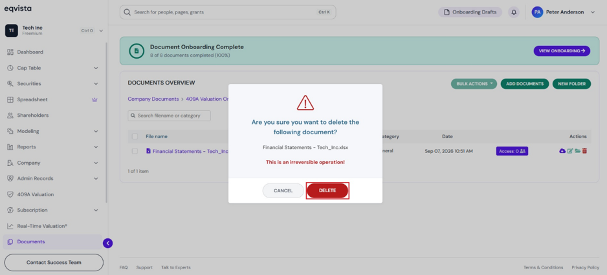Click the TE company logo tile
The height and width of the screenshot is (275, 607).
(11, 30)
